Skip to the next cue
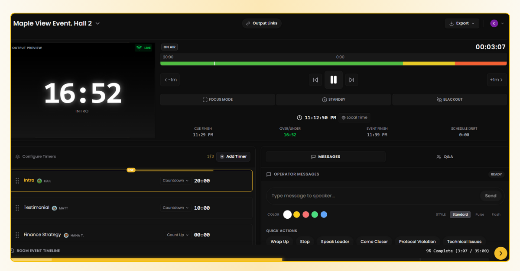Screen dimensions: 520x271 (x=351, y=80)
